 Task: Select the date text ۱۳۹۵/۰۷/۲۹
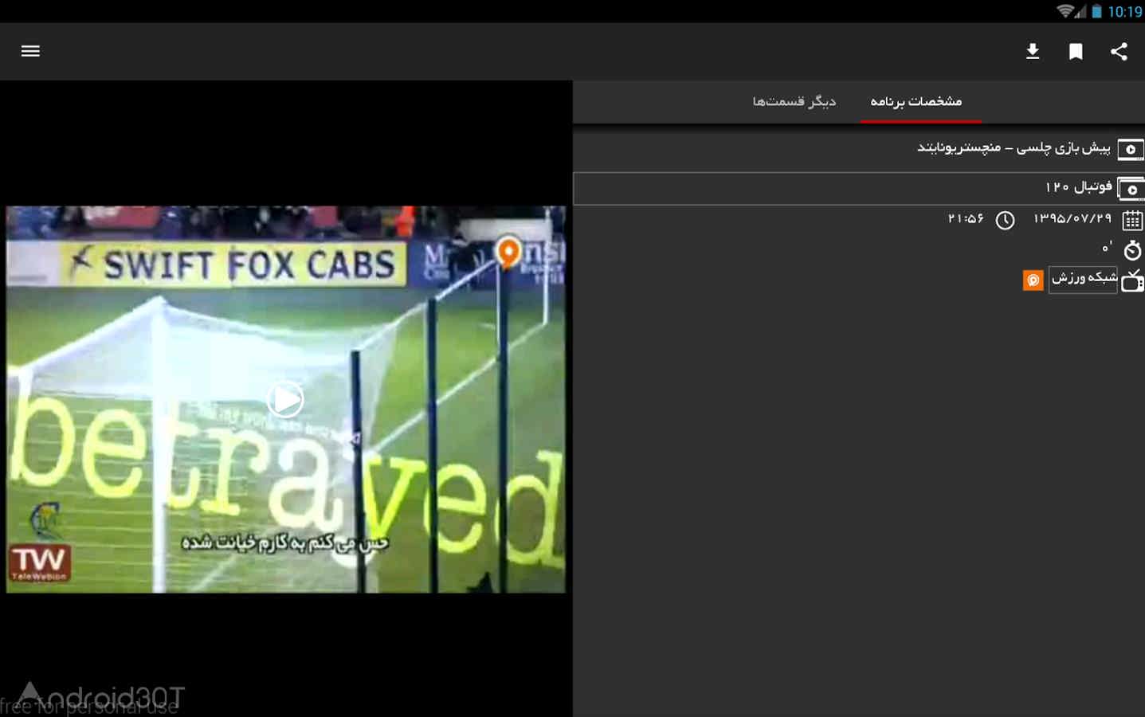click(1072, 218)
